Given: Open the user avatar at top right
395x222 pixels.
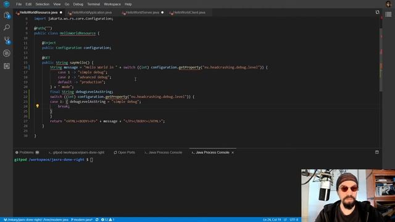Looking at the screenshot, I should tap(388, 4).
